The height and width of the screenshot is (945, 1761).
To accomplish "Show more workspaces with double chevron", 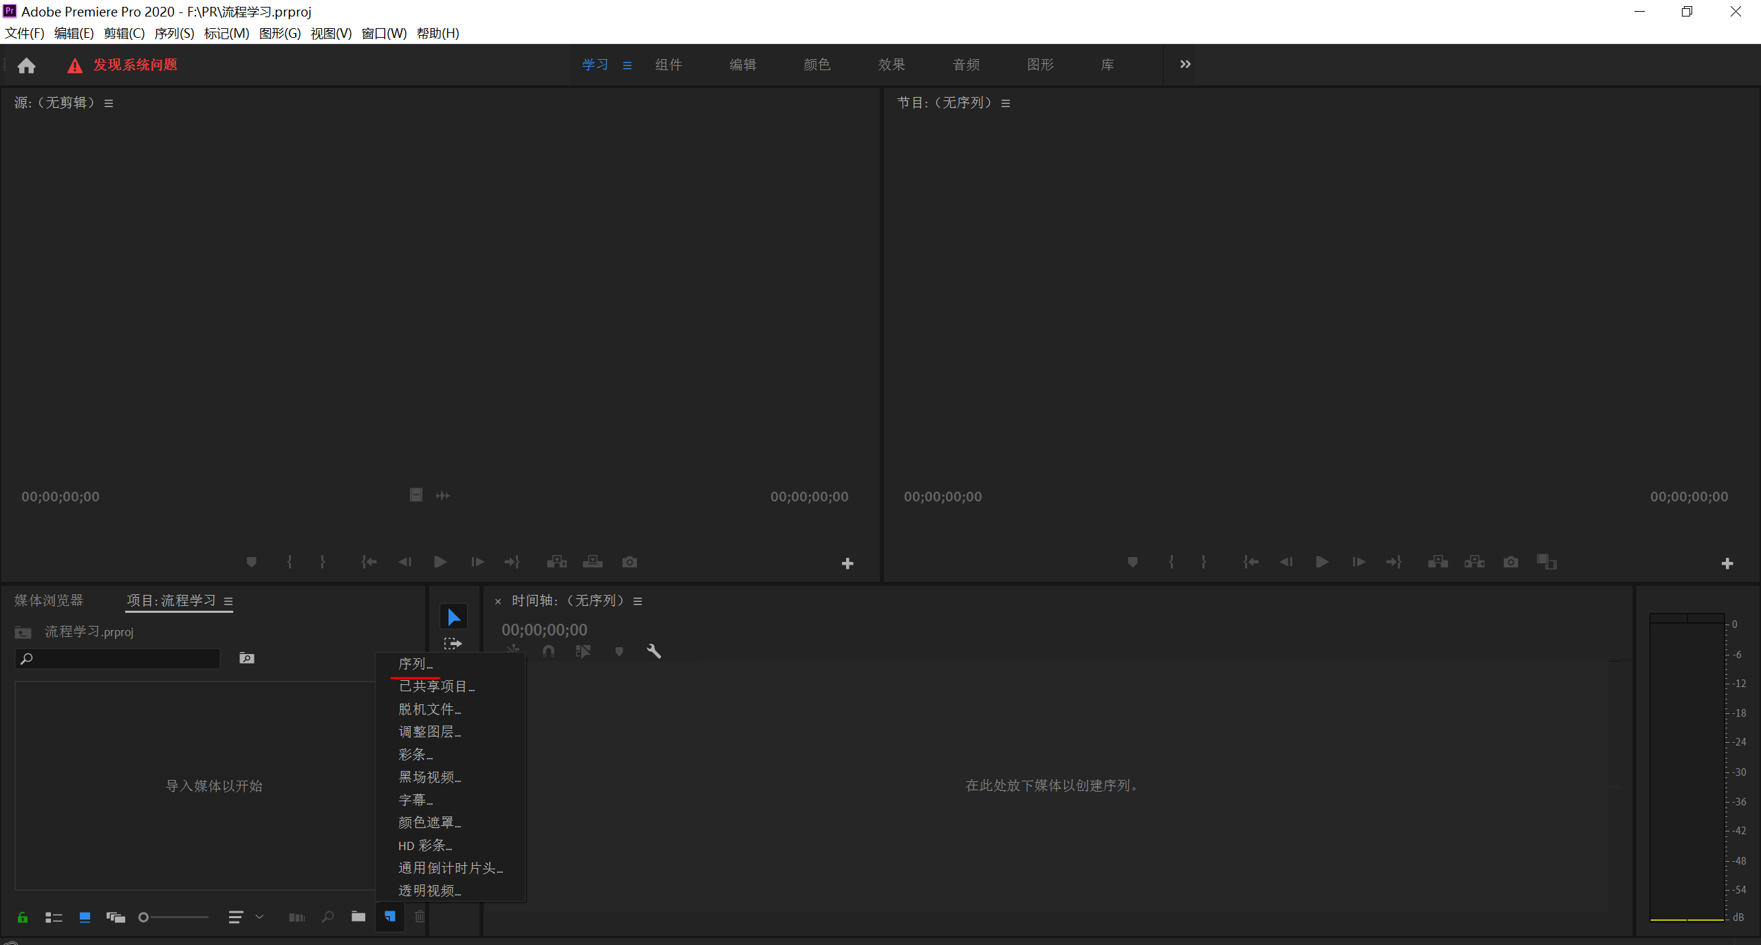I will pos(1185,64).
